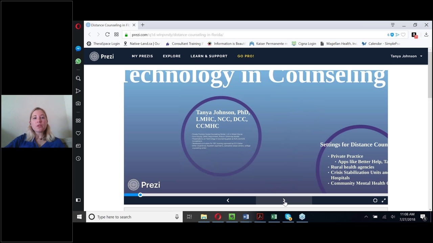Open browser downloads icon
The width and height of the screenshot is (433, 243).
[x=426, y=34]
